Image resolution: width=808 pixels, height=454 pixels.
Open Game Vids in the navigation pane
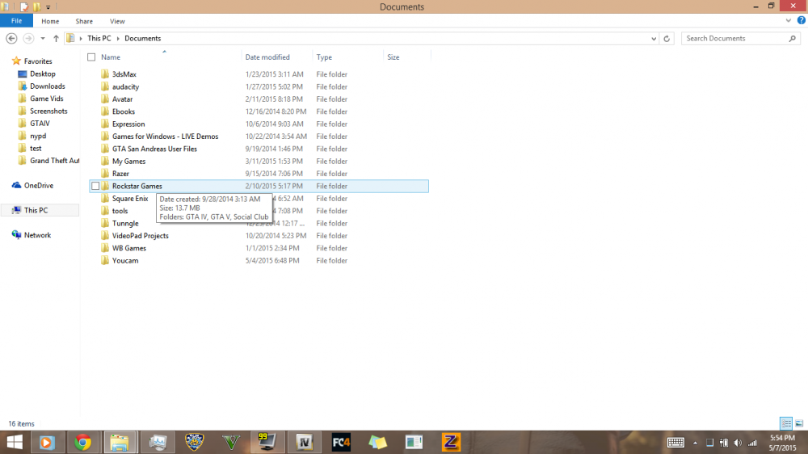[46, 99]
